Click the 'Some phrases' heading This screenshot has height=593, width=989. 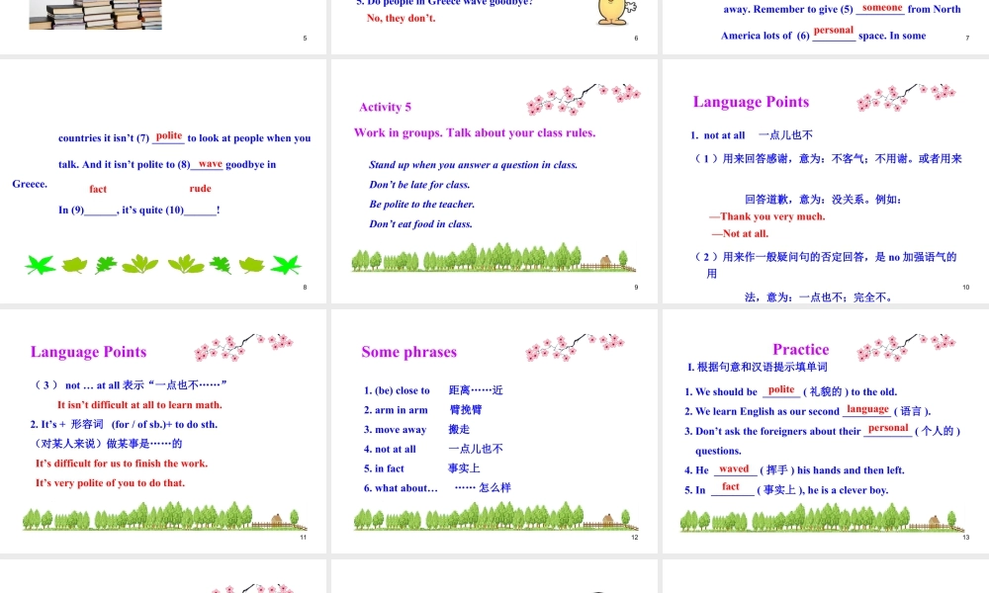(x=408, y=352)
